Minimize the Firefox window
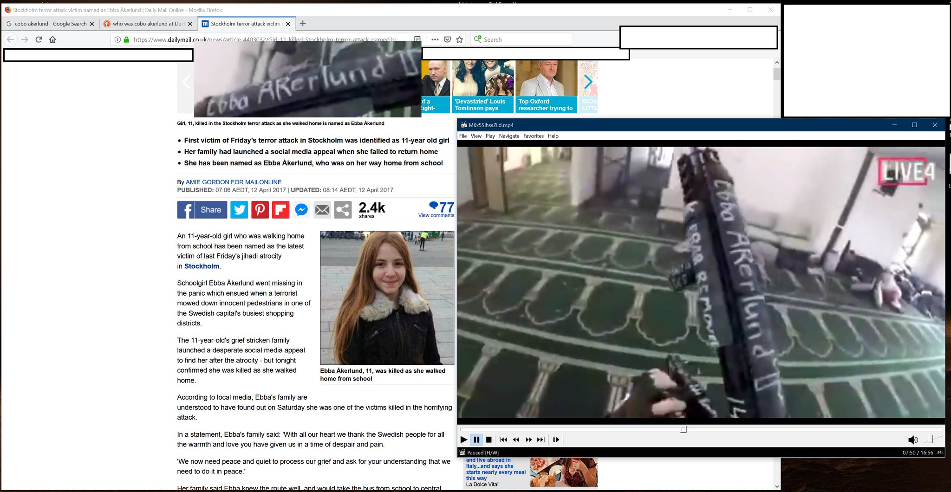 (x=730, y=10)
